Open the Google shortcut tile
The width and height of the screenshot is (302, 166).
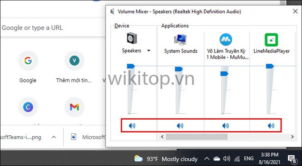pos(28,61)
